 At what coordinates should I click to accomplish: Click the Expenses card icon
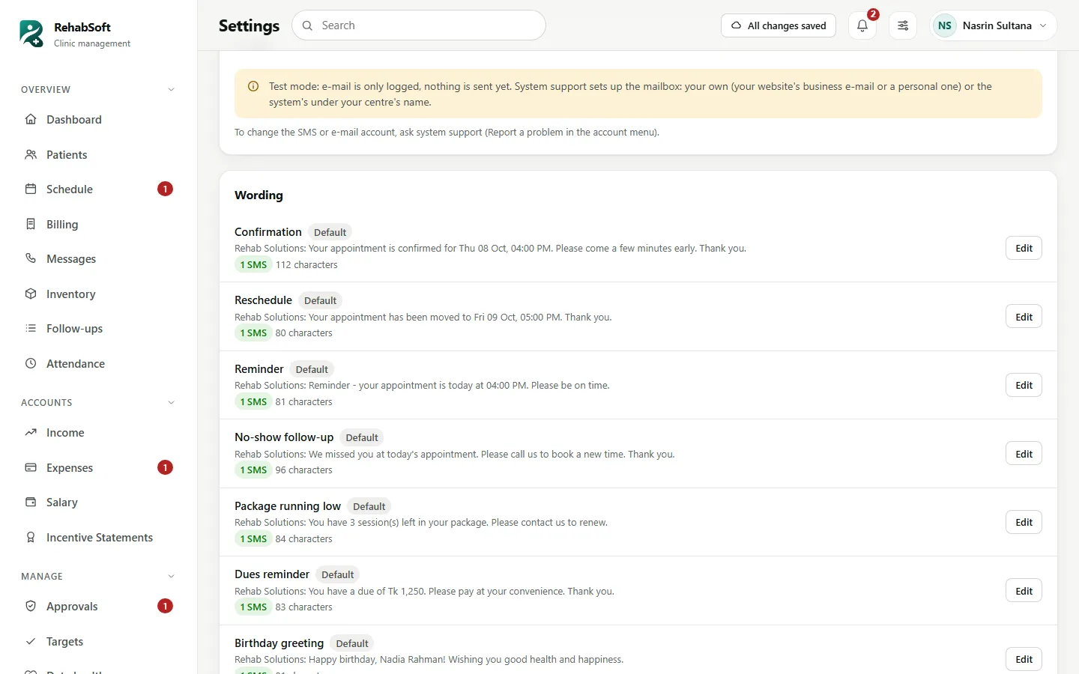31,467
